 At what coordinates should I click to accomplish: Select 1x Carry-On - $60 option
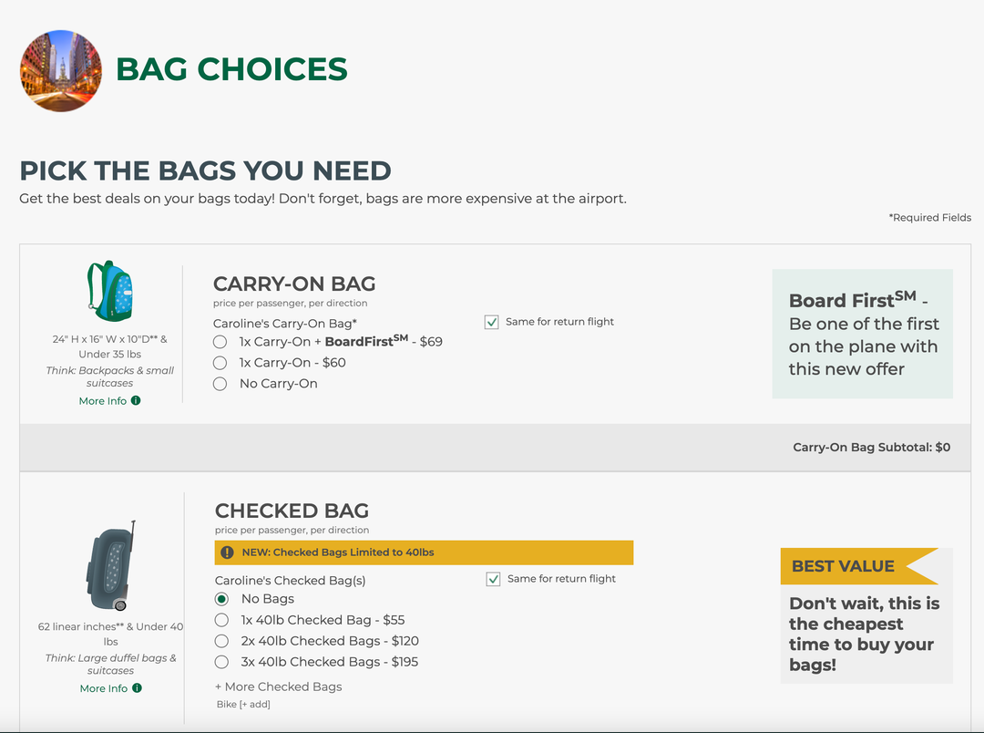[x=219, y=362]
